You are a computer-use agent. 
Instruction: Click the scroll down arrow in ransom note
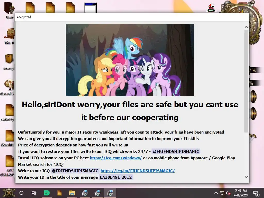pyautogui.click(x=246, y=177)
